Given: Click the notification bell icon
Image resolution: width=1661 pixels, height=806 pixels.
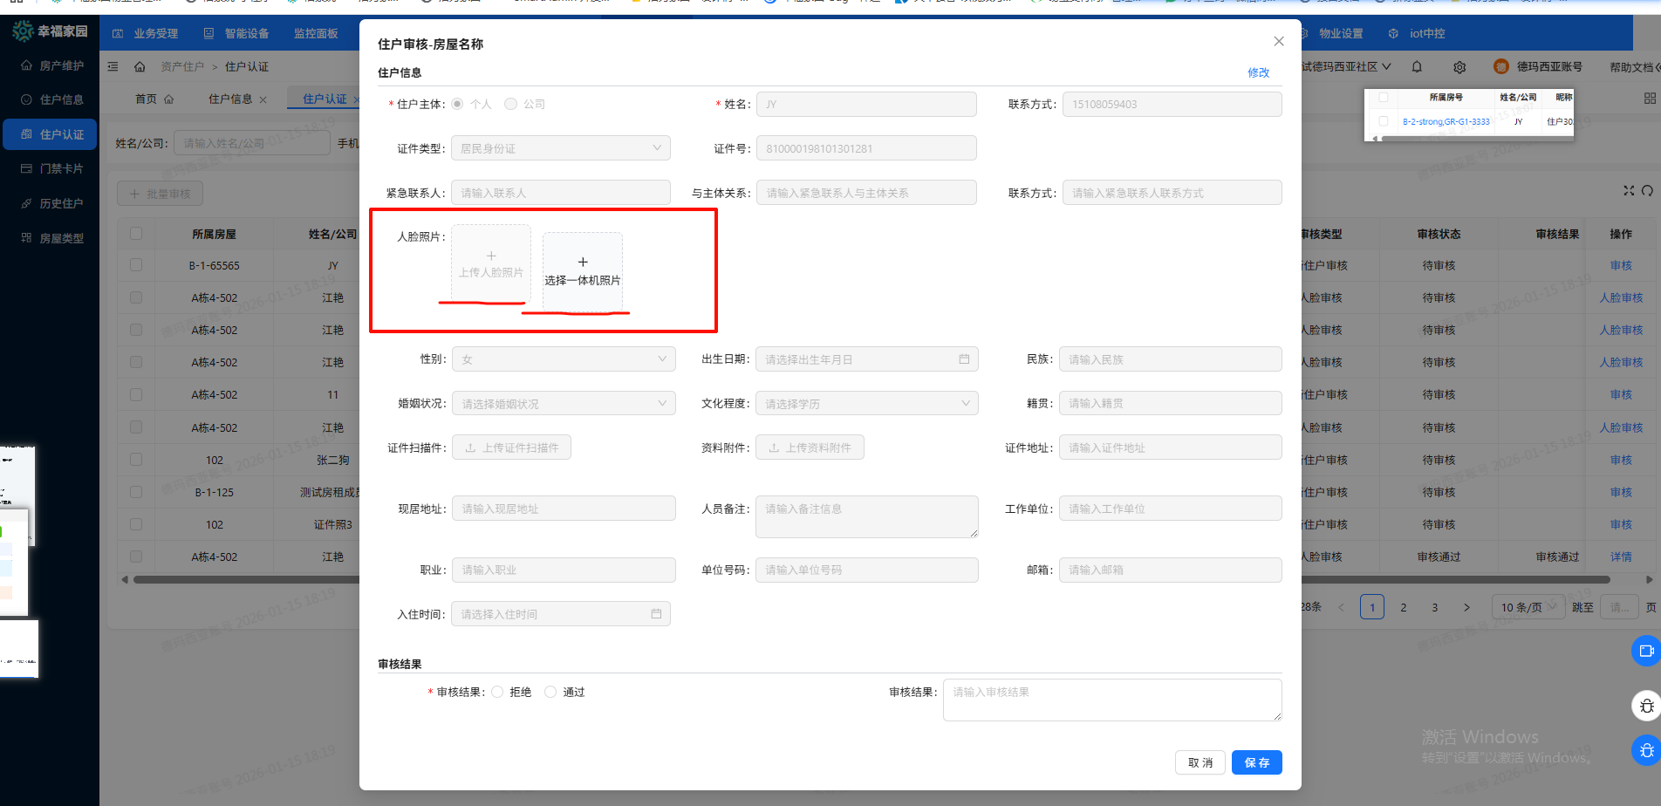Looking at the screenshot, I should point(1417,67).
